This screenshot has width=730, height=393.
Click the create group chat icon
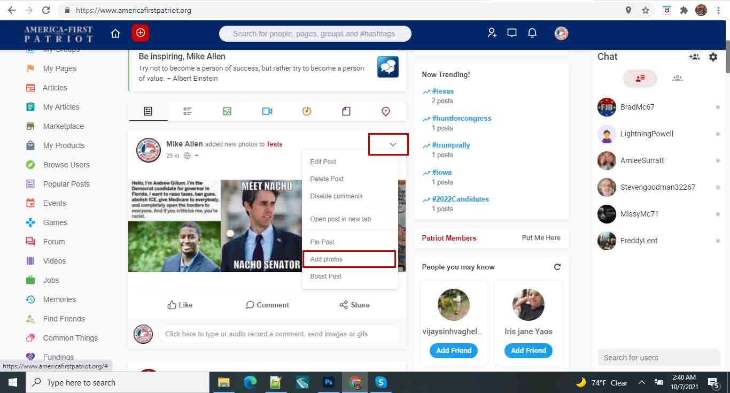point(694,57)
